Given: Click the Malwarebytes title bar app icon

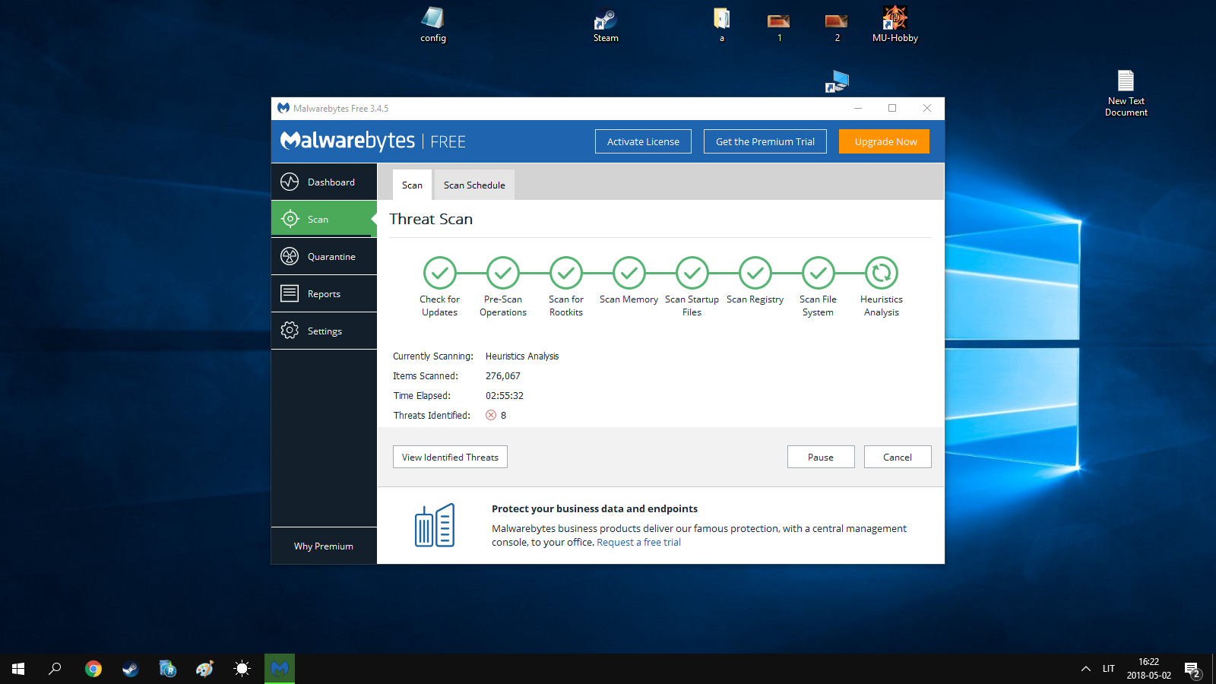Looking at the screenshot, I should pos(283,108).
